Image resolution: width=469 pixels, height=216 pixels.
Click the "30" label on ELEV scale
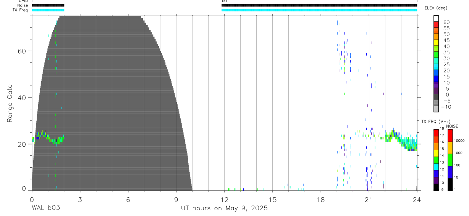pos(446,59)
